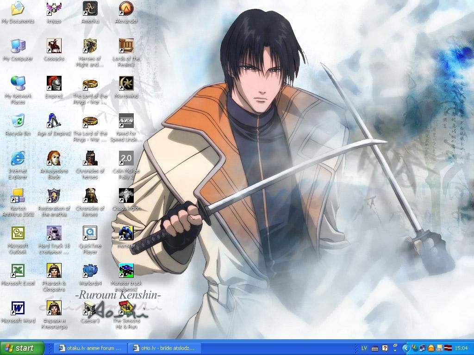Expand hidden tray icons with the chevron
This screenshot has width=474, height=355.
pos(405,349)
